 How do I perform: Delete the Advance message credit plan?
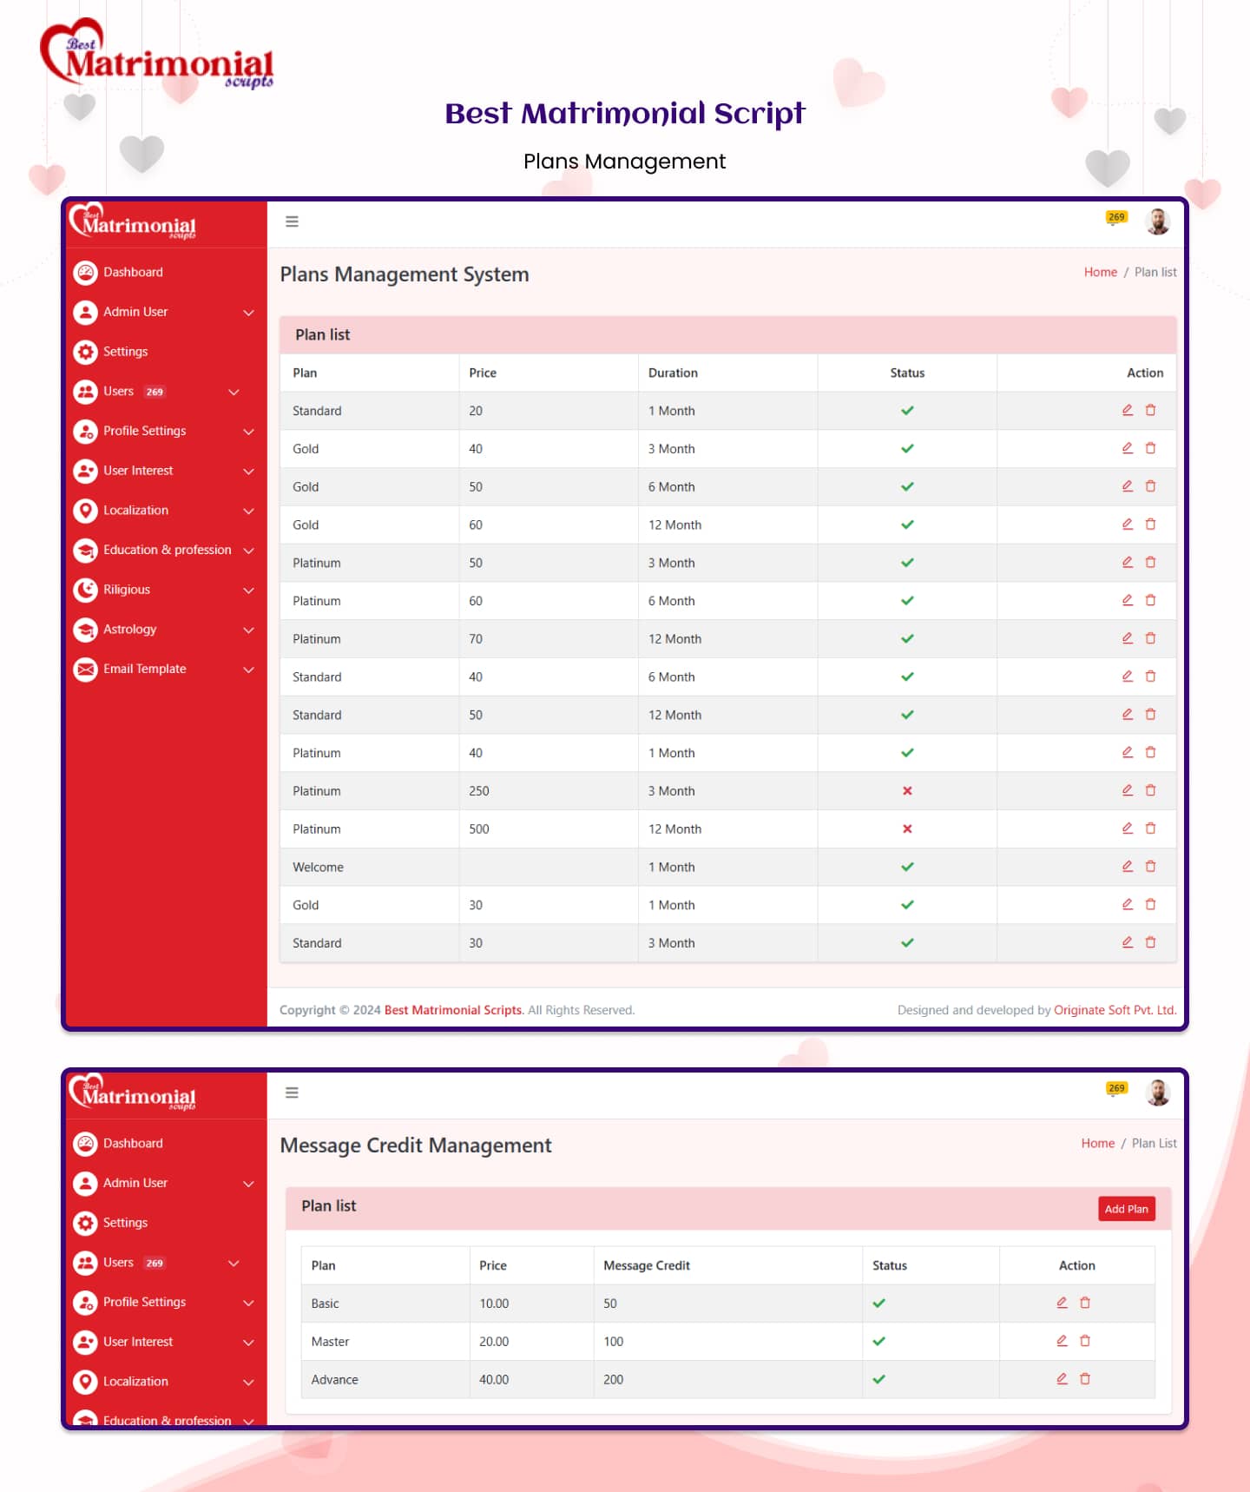pos(1085,1379)
